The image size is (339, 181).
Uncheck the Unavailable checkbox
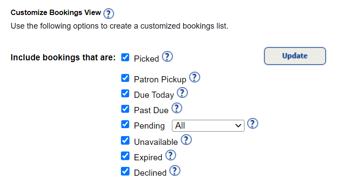pyautogui.click(x=125, y=141)
